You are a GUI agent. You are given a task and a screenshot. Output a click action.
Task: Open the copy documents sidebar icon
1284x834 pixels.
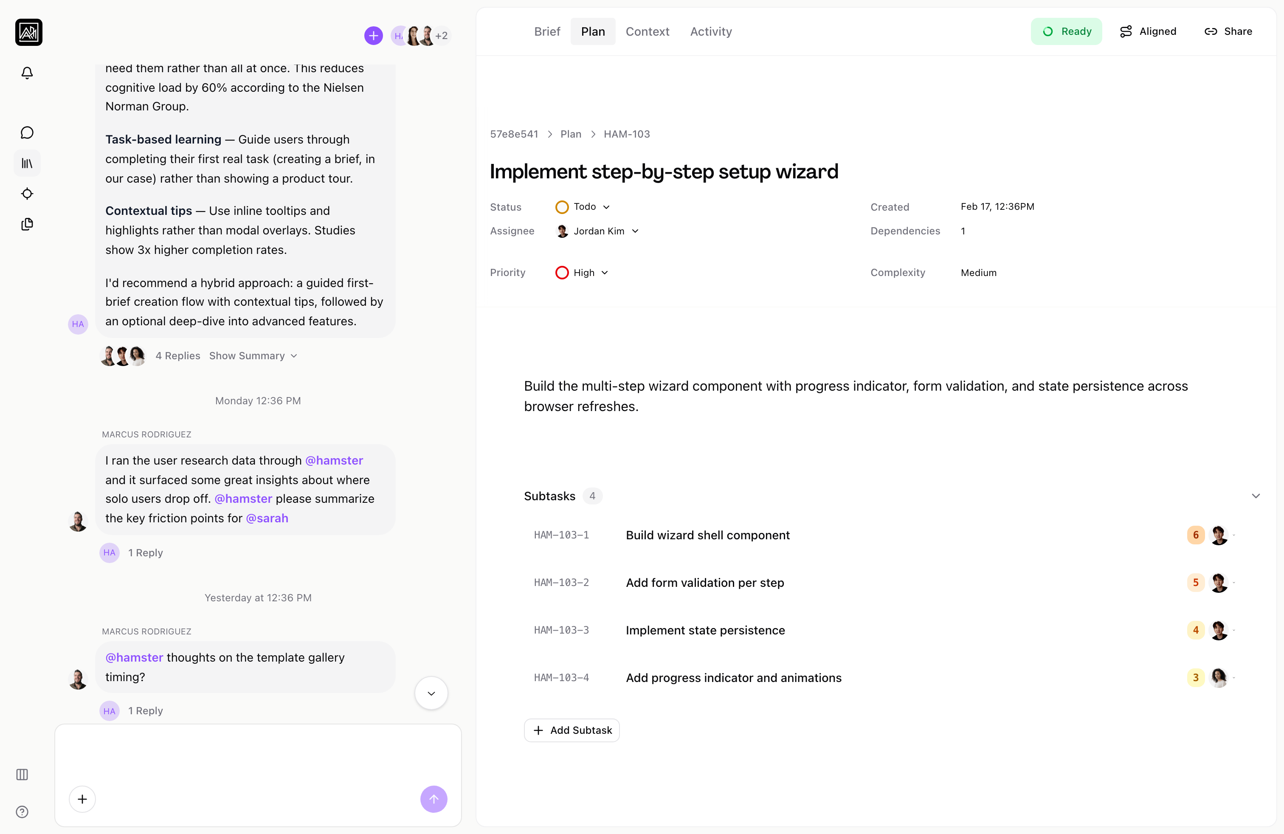pyautogui.click(x=27, y=224)
